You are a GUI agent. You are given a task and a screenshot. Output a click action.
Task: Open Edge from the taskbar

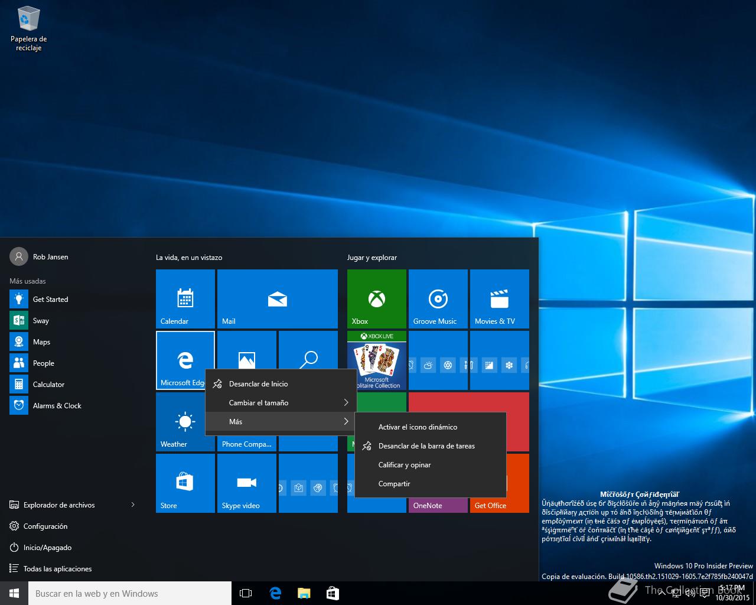point(275,593)
